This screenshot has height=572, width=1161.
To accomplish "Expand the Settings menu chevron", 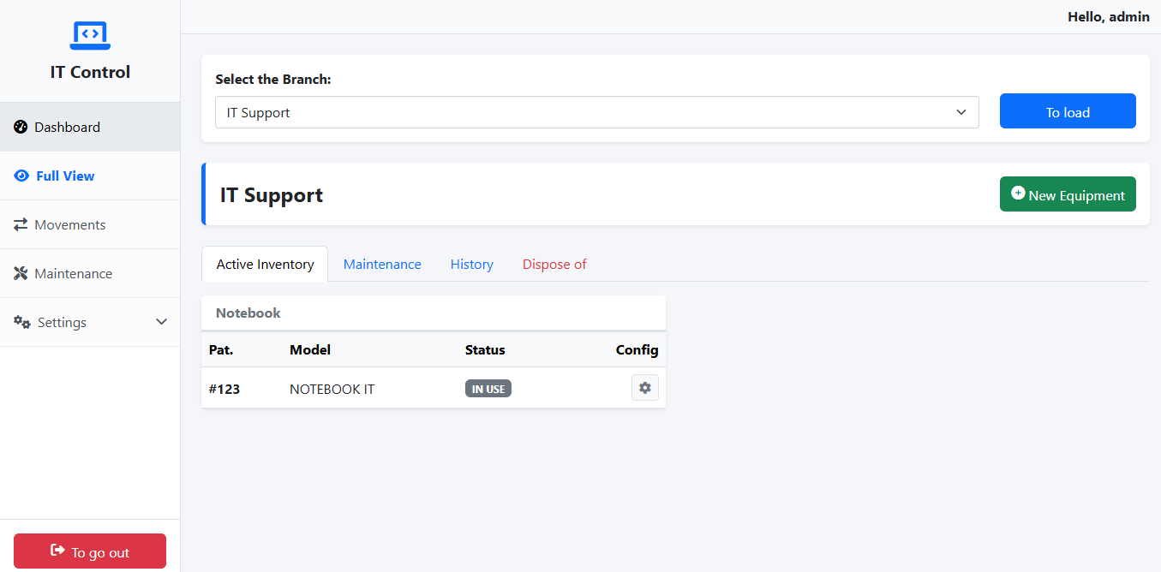I will click(x=161, y=322).
